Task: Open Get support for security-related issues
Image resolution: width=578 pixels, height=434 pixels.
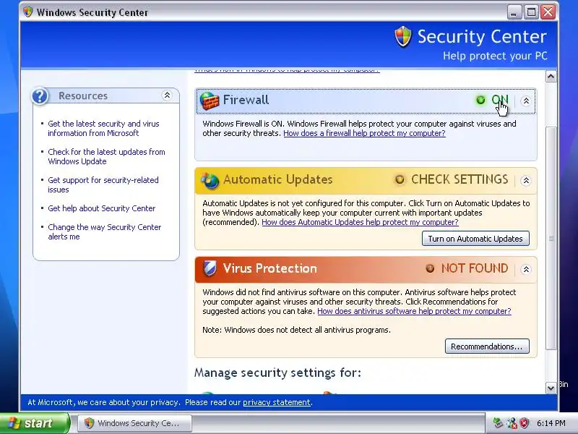Action: [103, 184]
